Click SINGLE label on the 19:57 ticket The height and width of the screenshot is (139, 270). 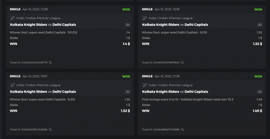click(x=15, y=76)
